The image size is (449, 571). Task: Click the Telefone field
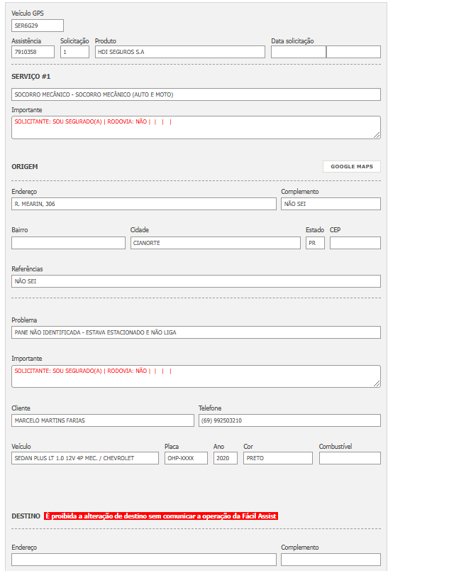click(x=289, y=420)
